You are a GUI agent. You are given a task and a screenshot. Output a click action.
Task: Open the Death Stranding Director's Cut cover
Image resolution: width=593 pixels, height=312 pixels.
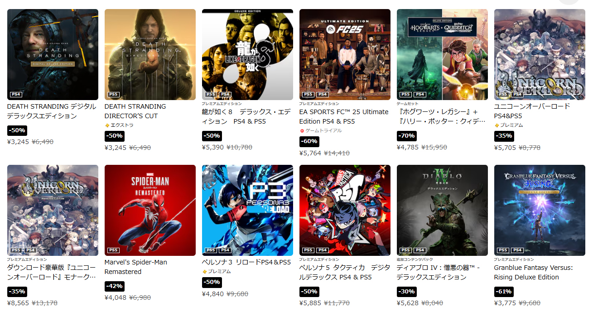[150, 54]
